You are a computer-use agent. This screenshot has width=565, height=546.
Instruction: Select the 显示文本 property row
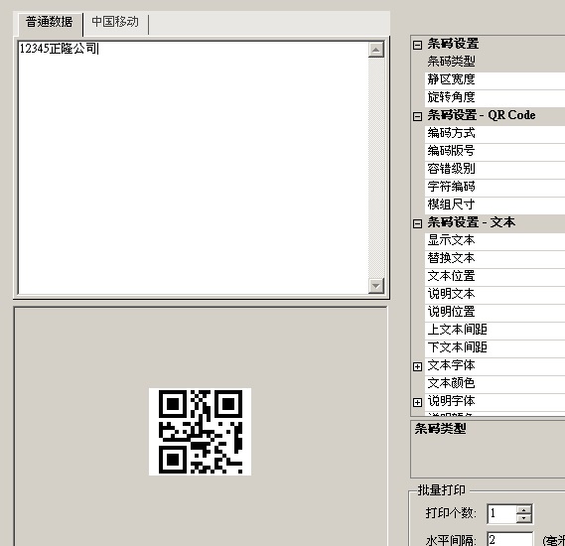495,240
